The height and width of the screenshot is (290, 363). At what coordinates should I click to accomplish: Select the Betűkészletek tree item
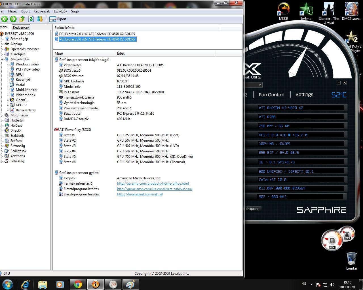pos(26,110)
